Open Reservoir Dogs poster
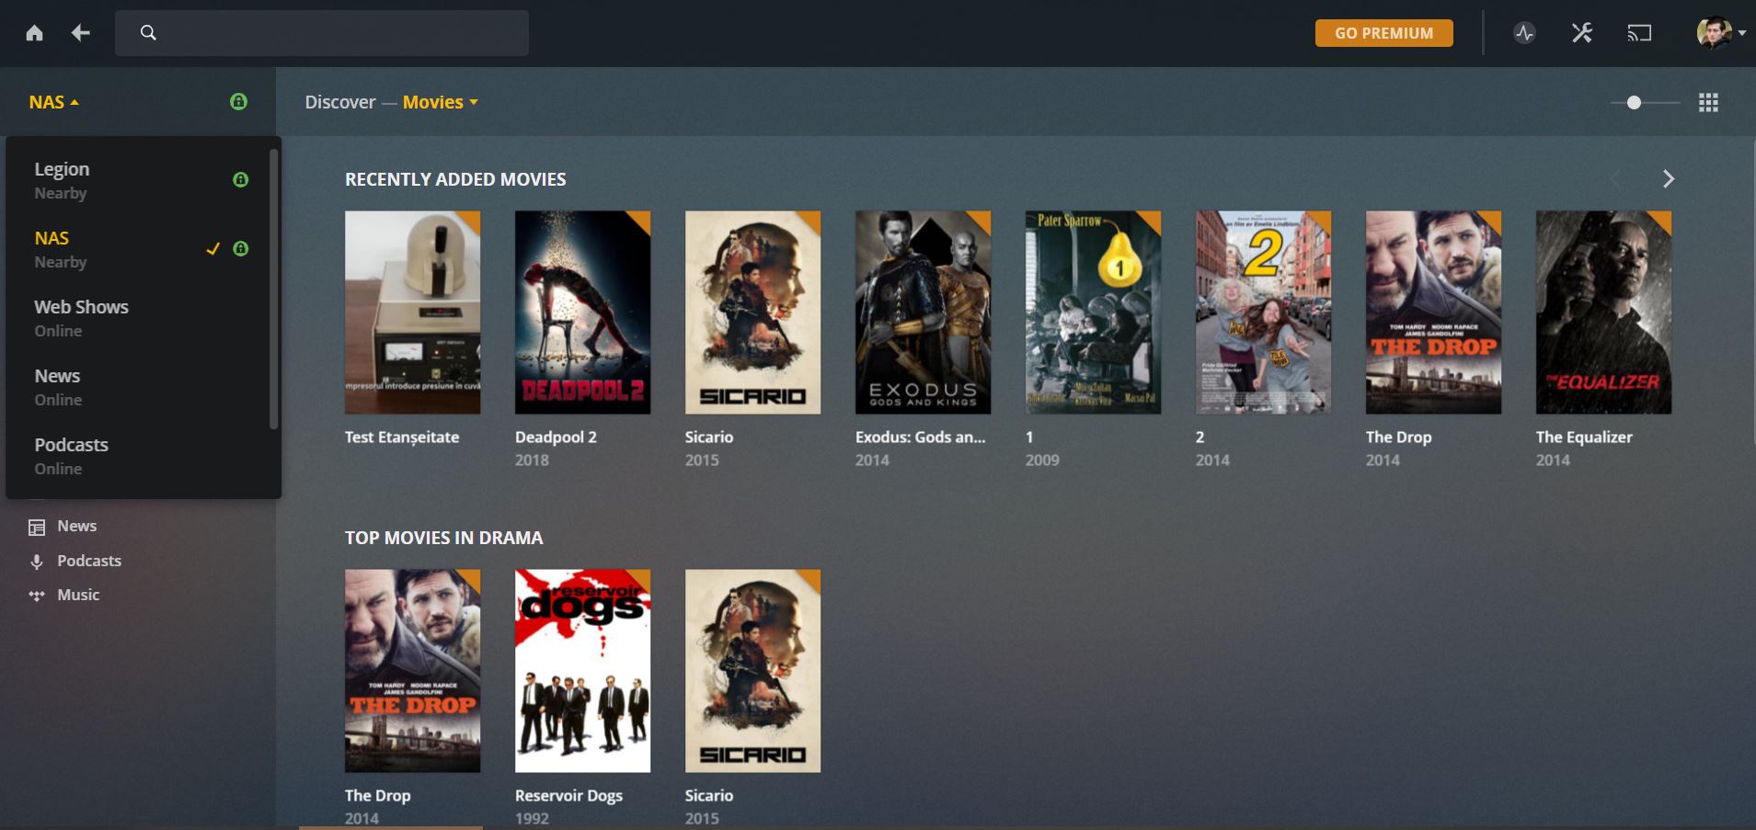Screen dimensions: 1756x830 click(x=582, y=671)
